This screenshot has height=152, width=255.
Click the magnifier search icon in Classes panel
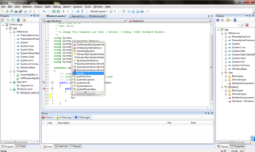(x=242, y=25)
